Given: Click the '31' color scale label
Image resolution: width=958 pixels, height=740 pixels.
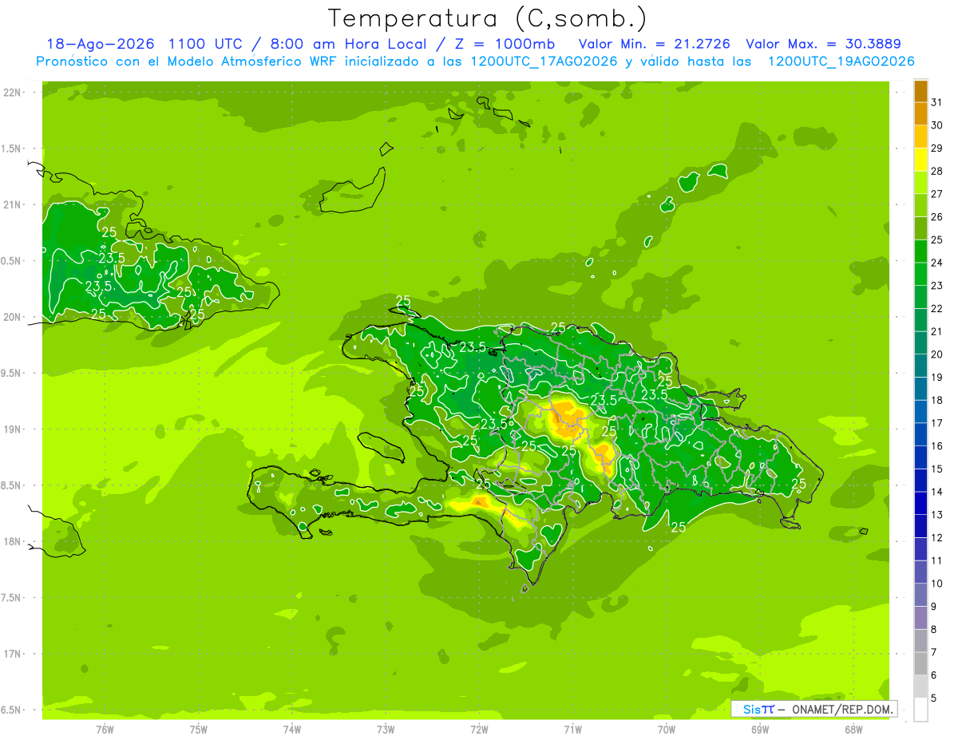Looking at the screenshot, I should 937,102.
